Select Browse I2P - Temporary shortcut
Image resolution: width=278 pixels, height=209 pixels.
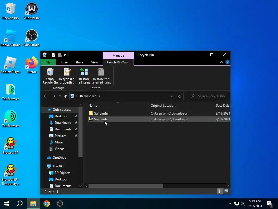pyautogui.click(x=11, y=175)
